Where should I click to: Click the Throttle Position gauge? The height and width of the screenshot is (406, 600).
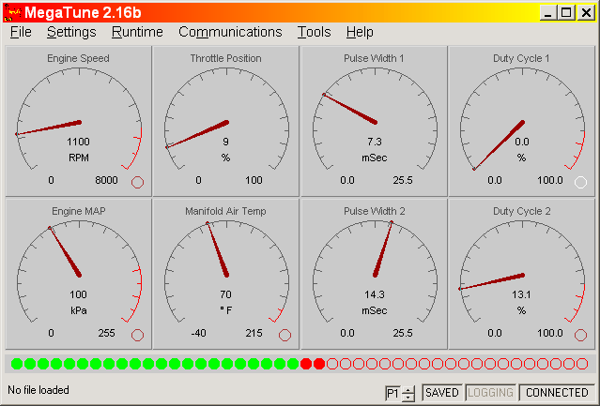tap(225, 122)
